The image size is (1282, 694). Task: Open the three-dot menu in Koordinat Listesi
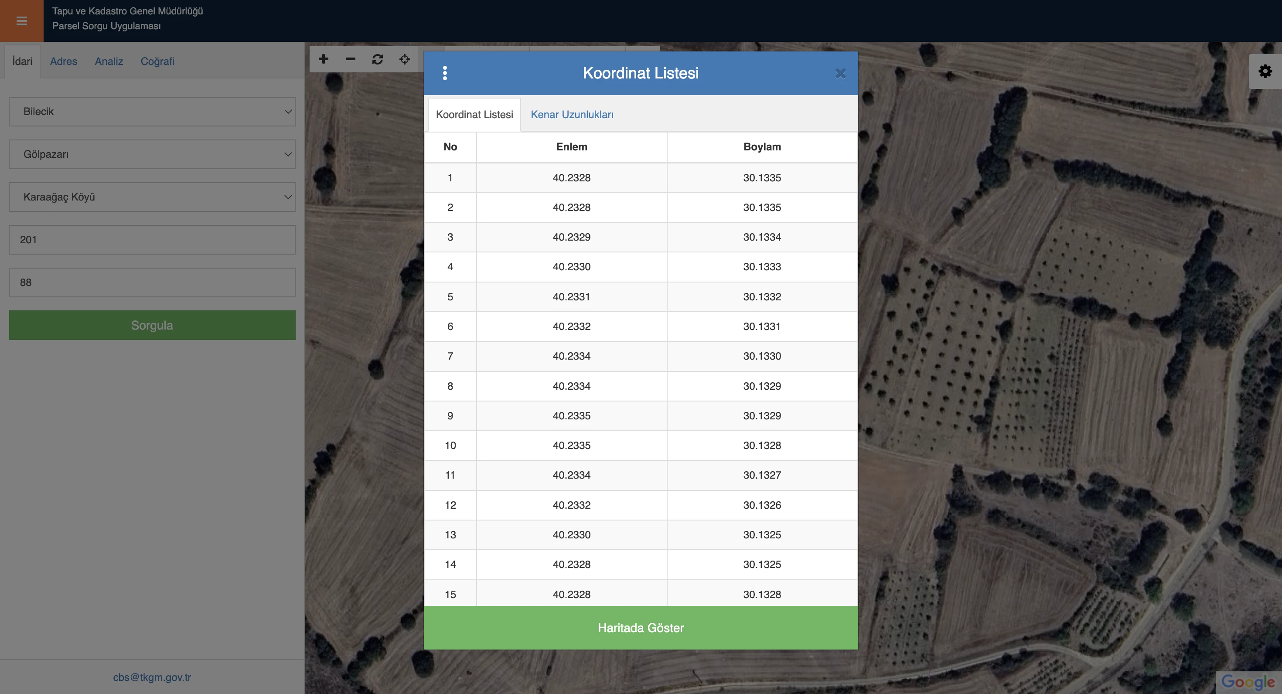[445, 73]
